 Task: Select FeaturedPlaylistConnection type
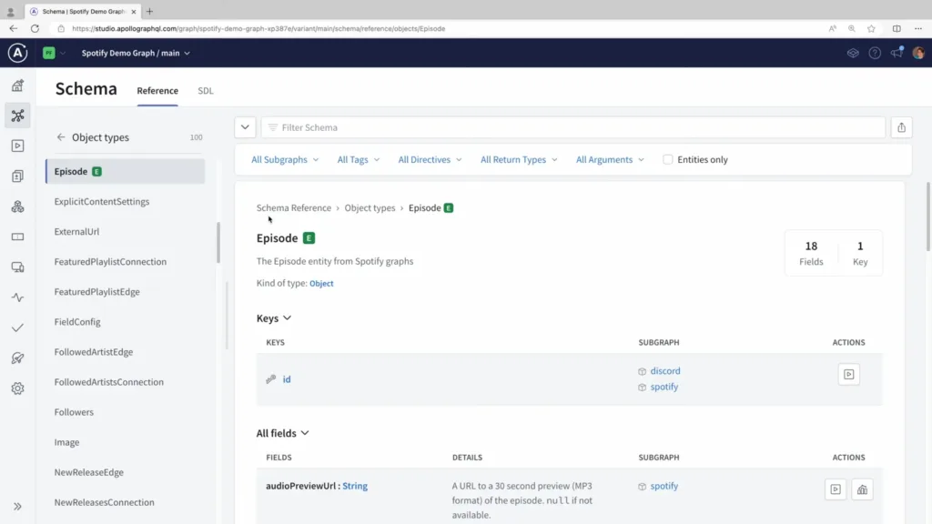[x=110, y=262]
